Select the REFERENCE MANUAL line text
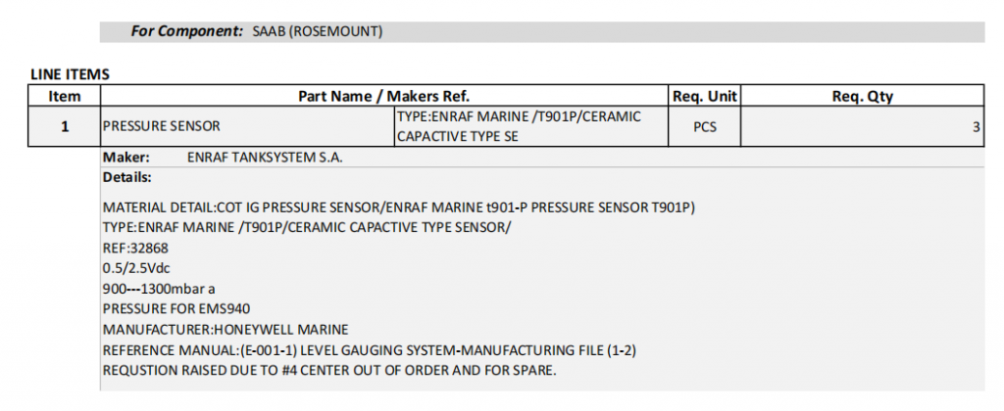Image resolution: width=1004 pixels, height=411 pixels. pyautogui.click(x=370, y=350)
